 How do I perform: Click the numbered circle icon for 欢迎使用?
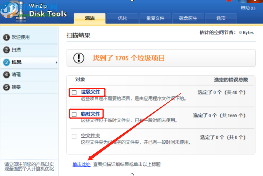coord(6,37)
